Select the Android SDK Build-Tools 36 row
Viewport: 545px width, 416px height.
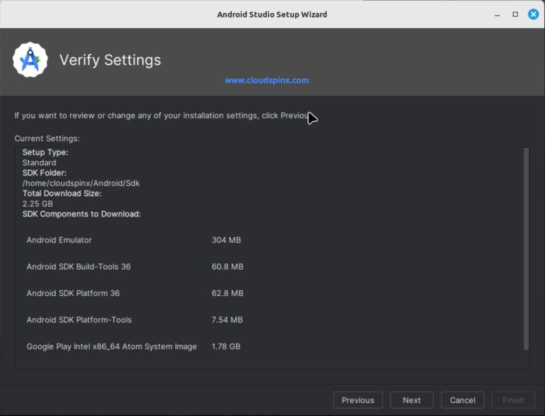(x=78, y=267)
